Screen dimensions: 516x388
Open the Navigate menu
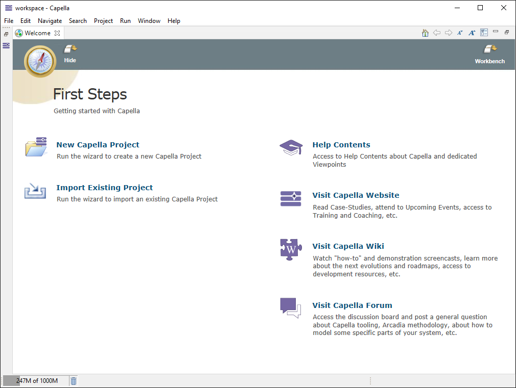[50, 21]
